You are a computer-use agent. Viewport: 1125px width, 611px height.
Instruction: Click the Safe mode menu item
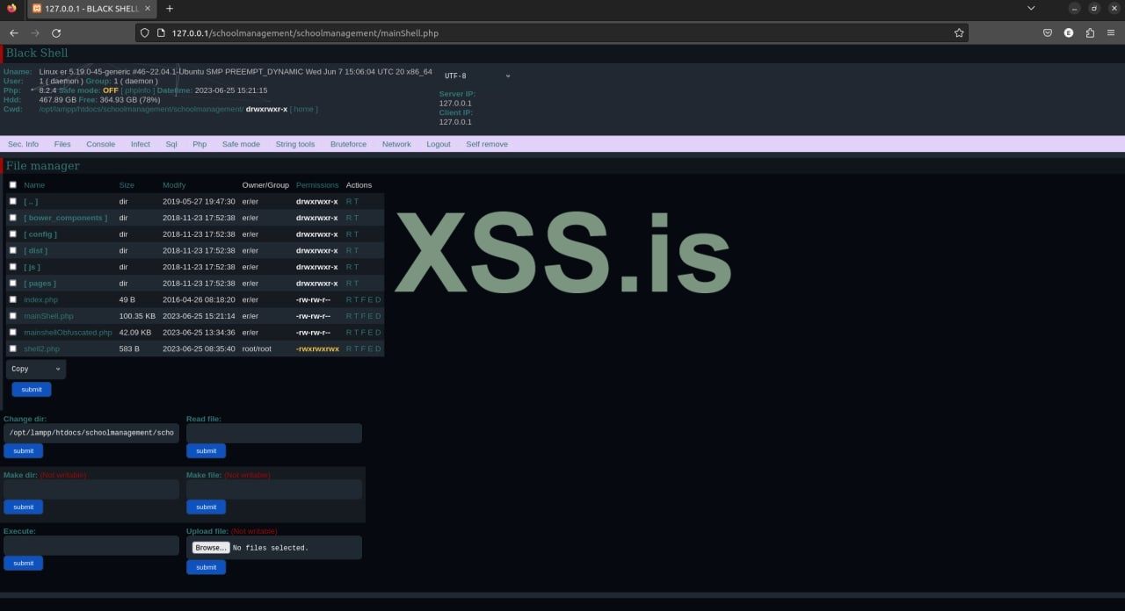pyautogui.click(x=241, y=144)
